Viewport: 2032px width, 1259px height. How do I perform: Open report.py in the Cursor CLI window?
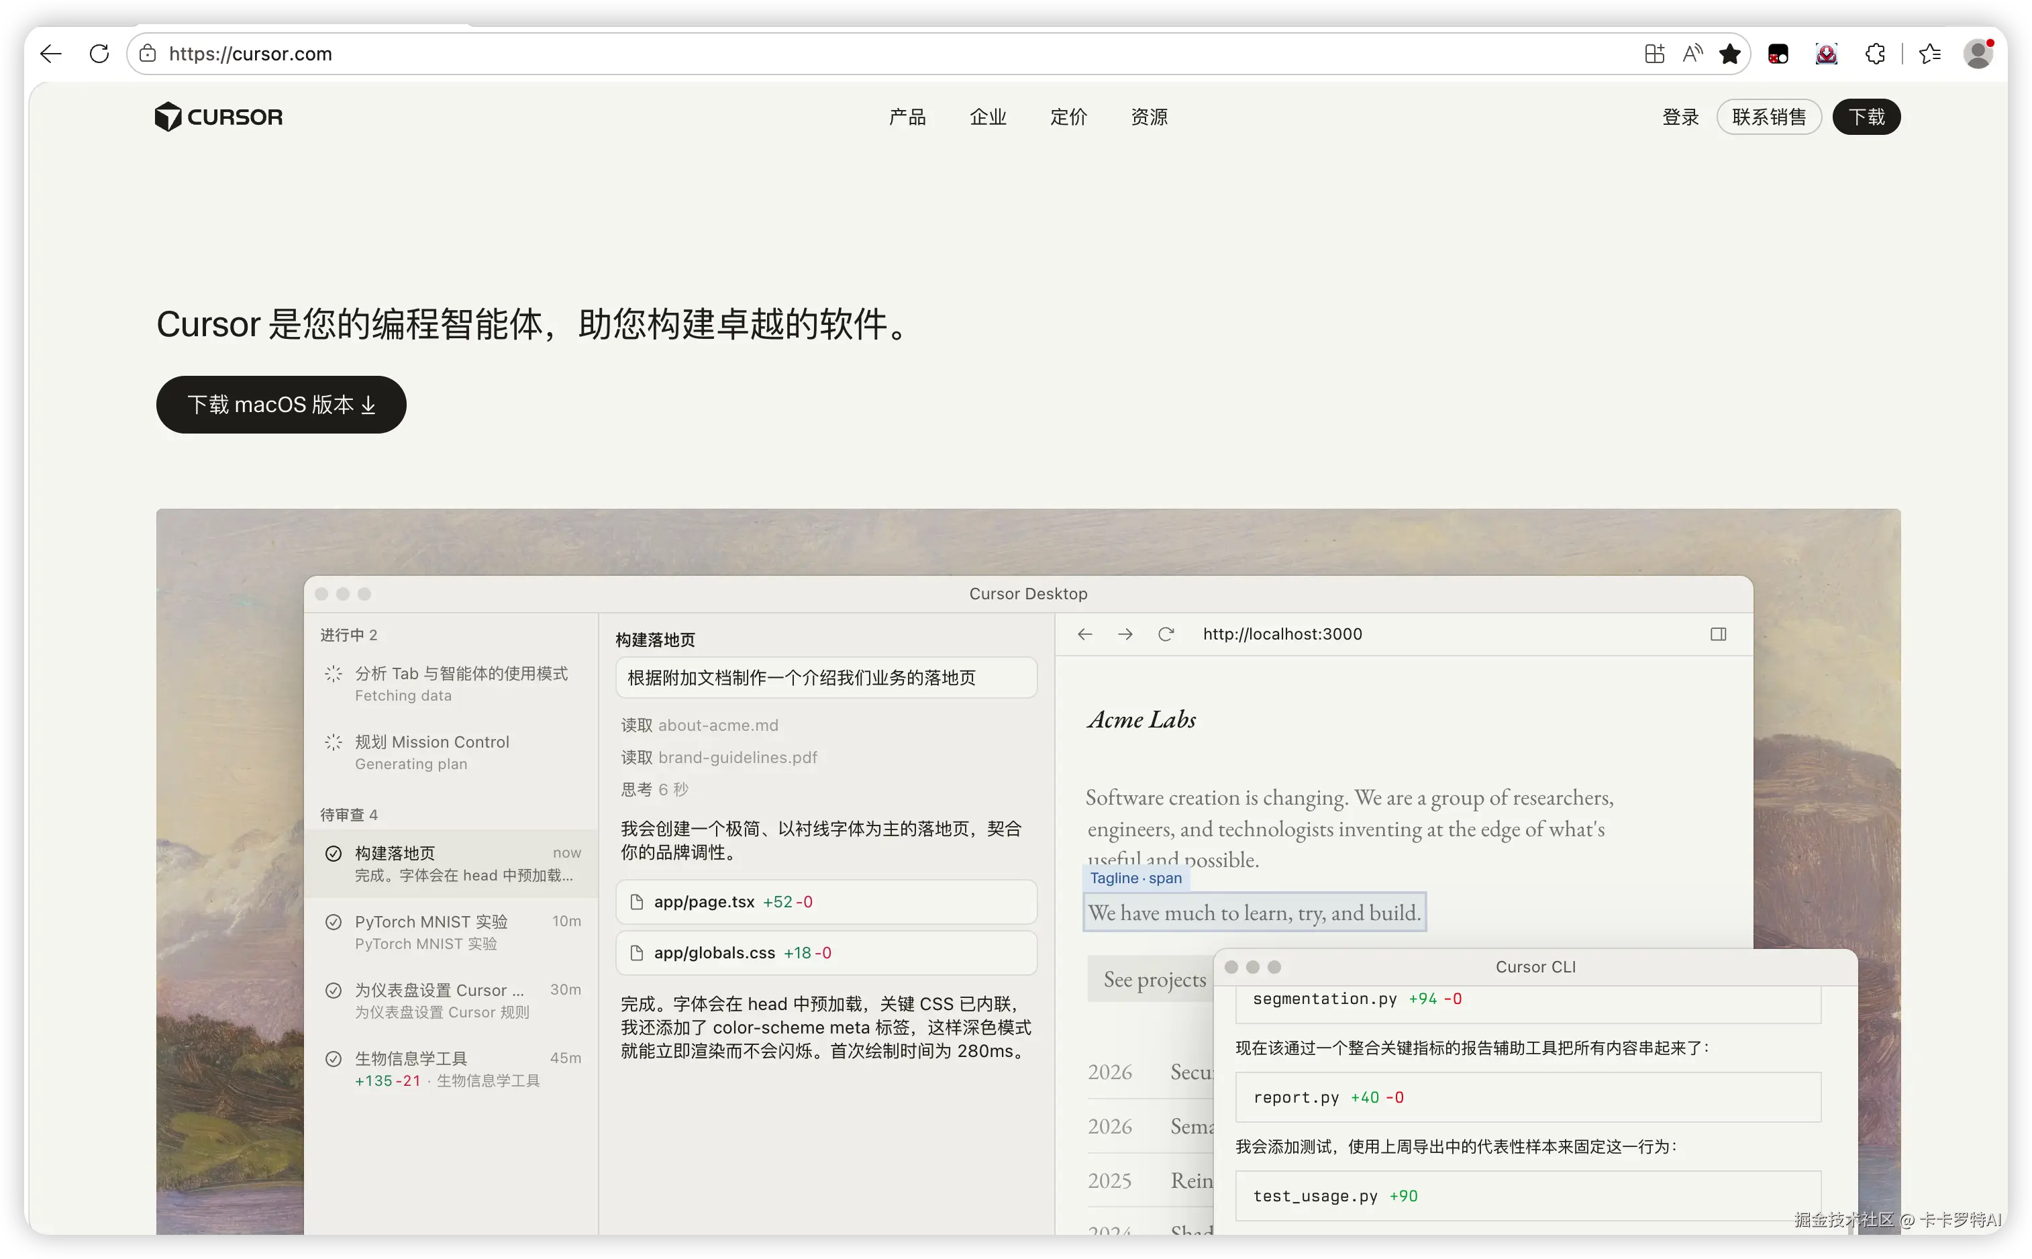click(x=1529, y=1097)
